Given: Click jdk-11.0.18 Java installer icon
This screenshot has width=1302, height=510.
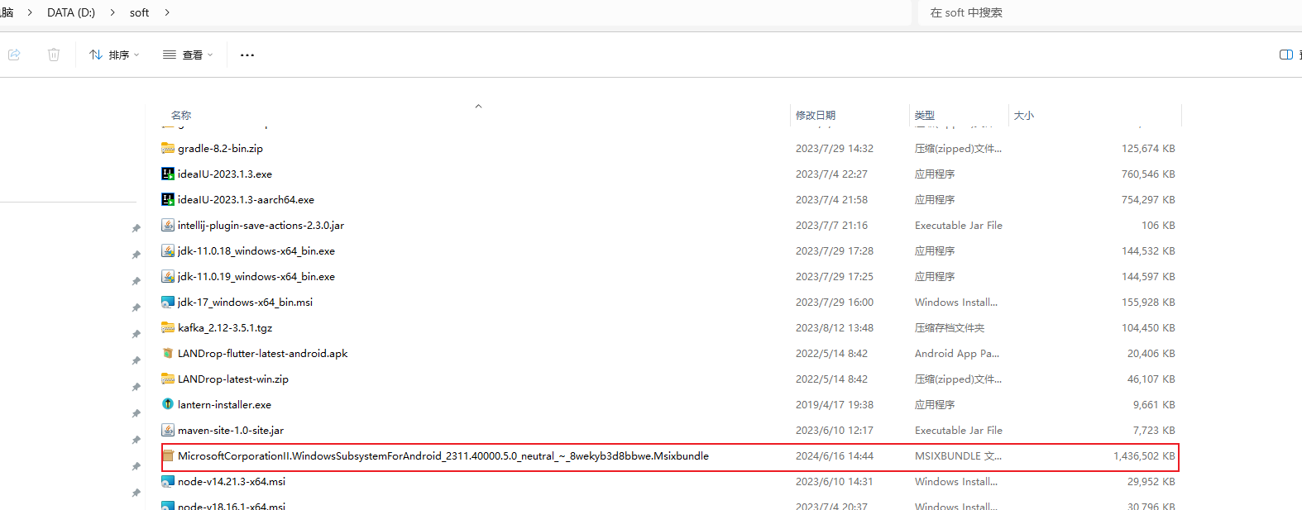Looking at the screenshot, I should pyautogui.click(x=168, y=250).
